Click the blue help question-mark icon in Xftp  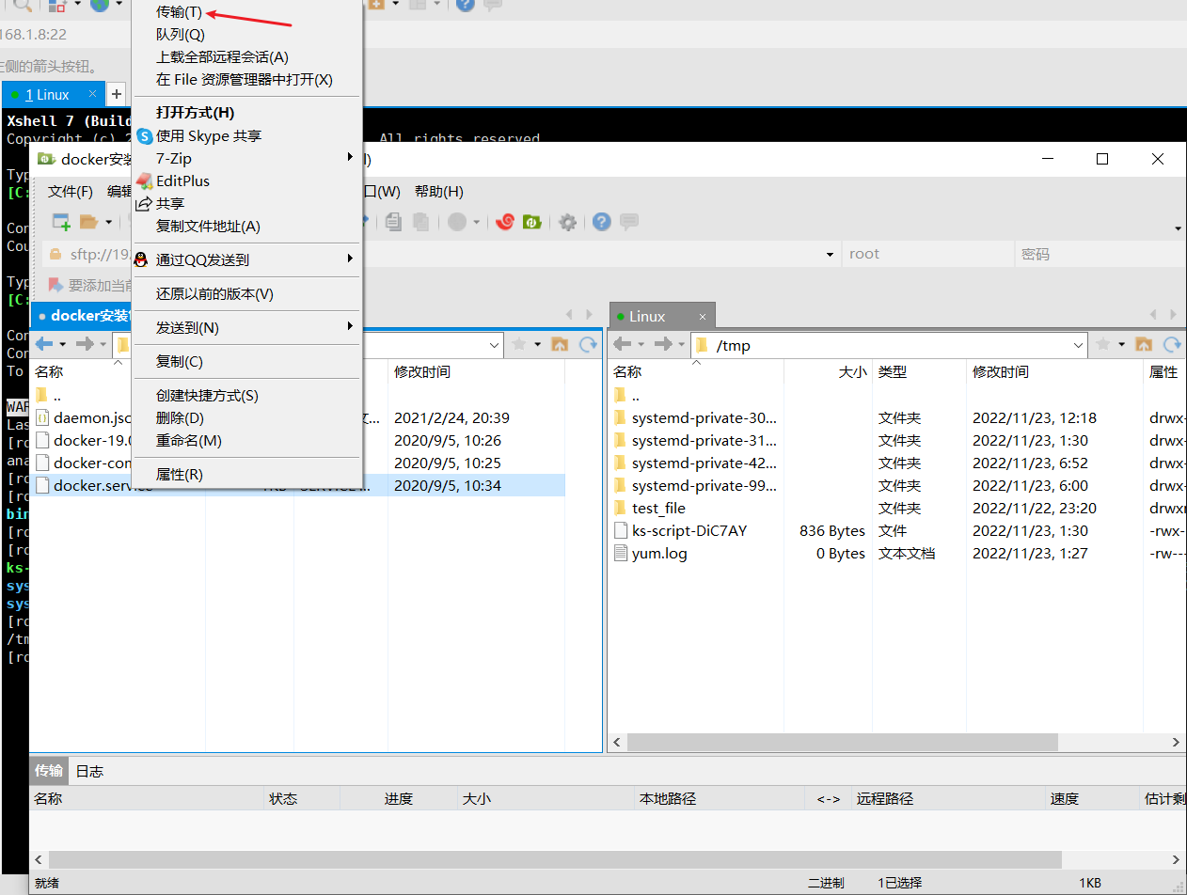(602, 222)
